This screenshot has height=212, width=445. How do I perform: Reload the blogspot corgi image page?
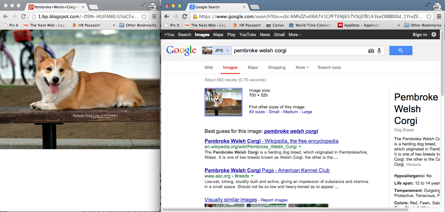coord(23,17)
